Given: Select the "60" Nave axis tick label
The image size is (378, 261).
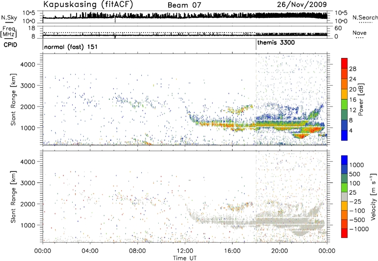Looking at the screenshot, I should [x=338, y=28].
